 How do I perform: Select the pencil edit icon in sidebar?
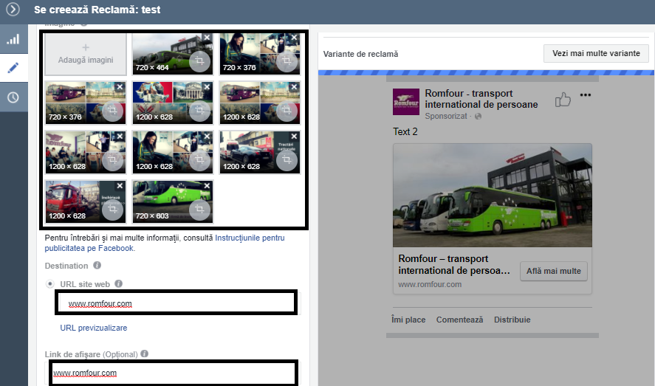tap(13, 68)
